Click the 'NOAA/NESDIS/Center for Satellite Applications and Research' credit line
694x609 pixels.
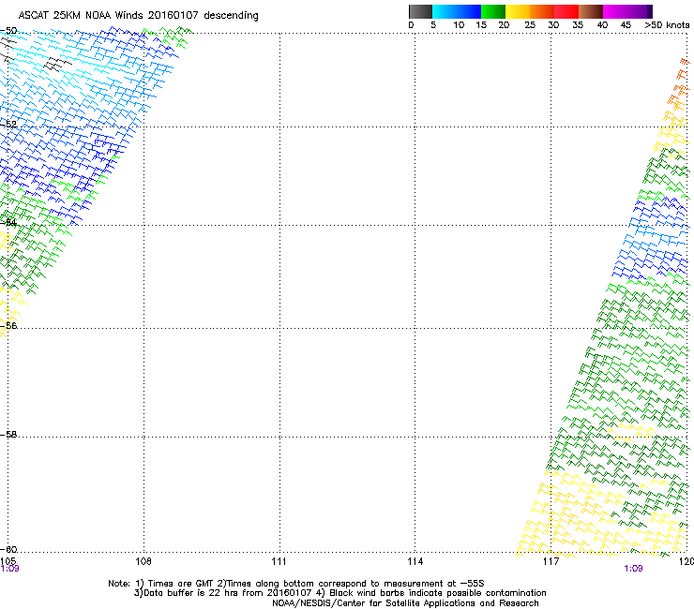click(405, 603)
